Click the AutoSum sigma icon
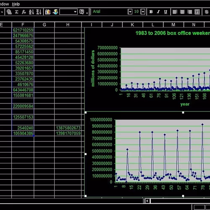 click(x=16, y=12)
